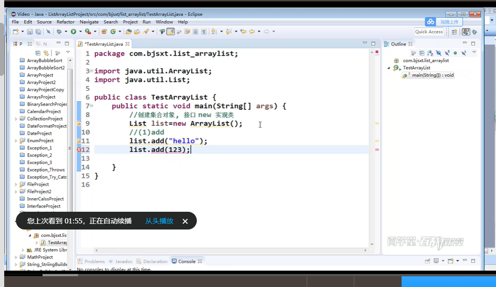The image size is (496, 287).
Task: Expand the EnumProject tree node
Action: click(x=16, y=141)
